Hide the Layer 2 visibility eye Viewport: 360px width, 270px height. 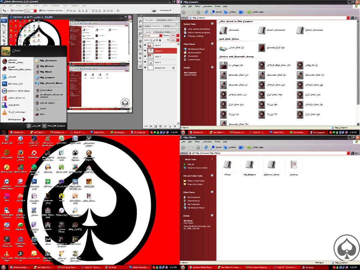tap(145, 45)
